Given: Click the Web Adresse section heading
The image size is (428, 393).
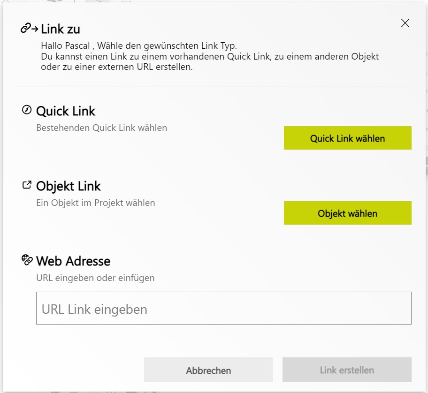Looking at the screenshot, I should tap(73, 261).
